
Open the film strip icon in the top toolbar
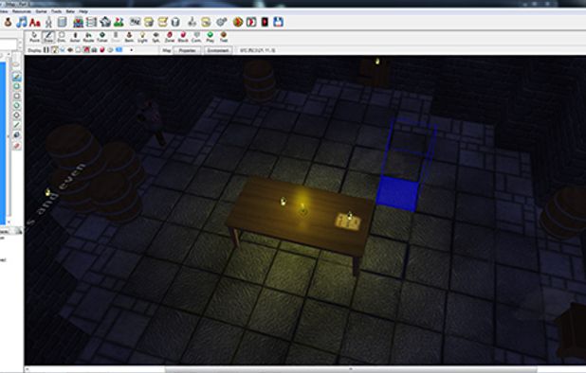pos(92,23)
